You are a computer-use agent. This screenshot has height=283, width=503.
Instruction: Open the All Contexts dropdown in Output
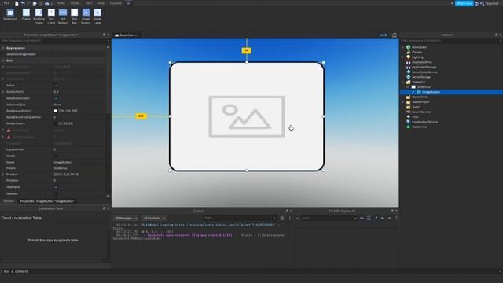154,218
